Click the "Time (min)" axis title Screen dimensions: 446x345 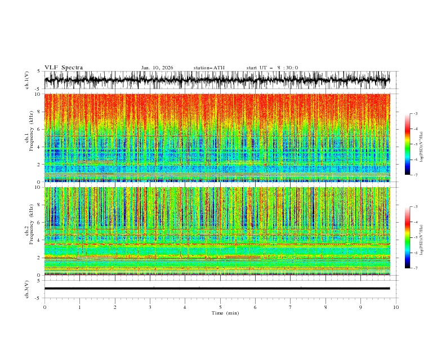coord(225,313)
